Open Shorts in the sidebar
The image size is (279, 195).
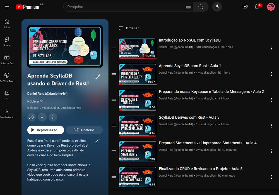click(x=7, y=42)
